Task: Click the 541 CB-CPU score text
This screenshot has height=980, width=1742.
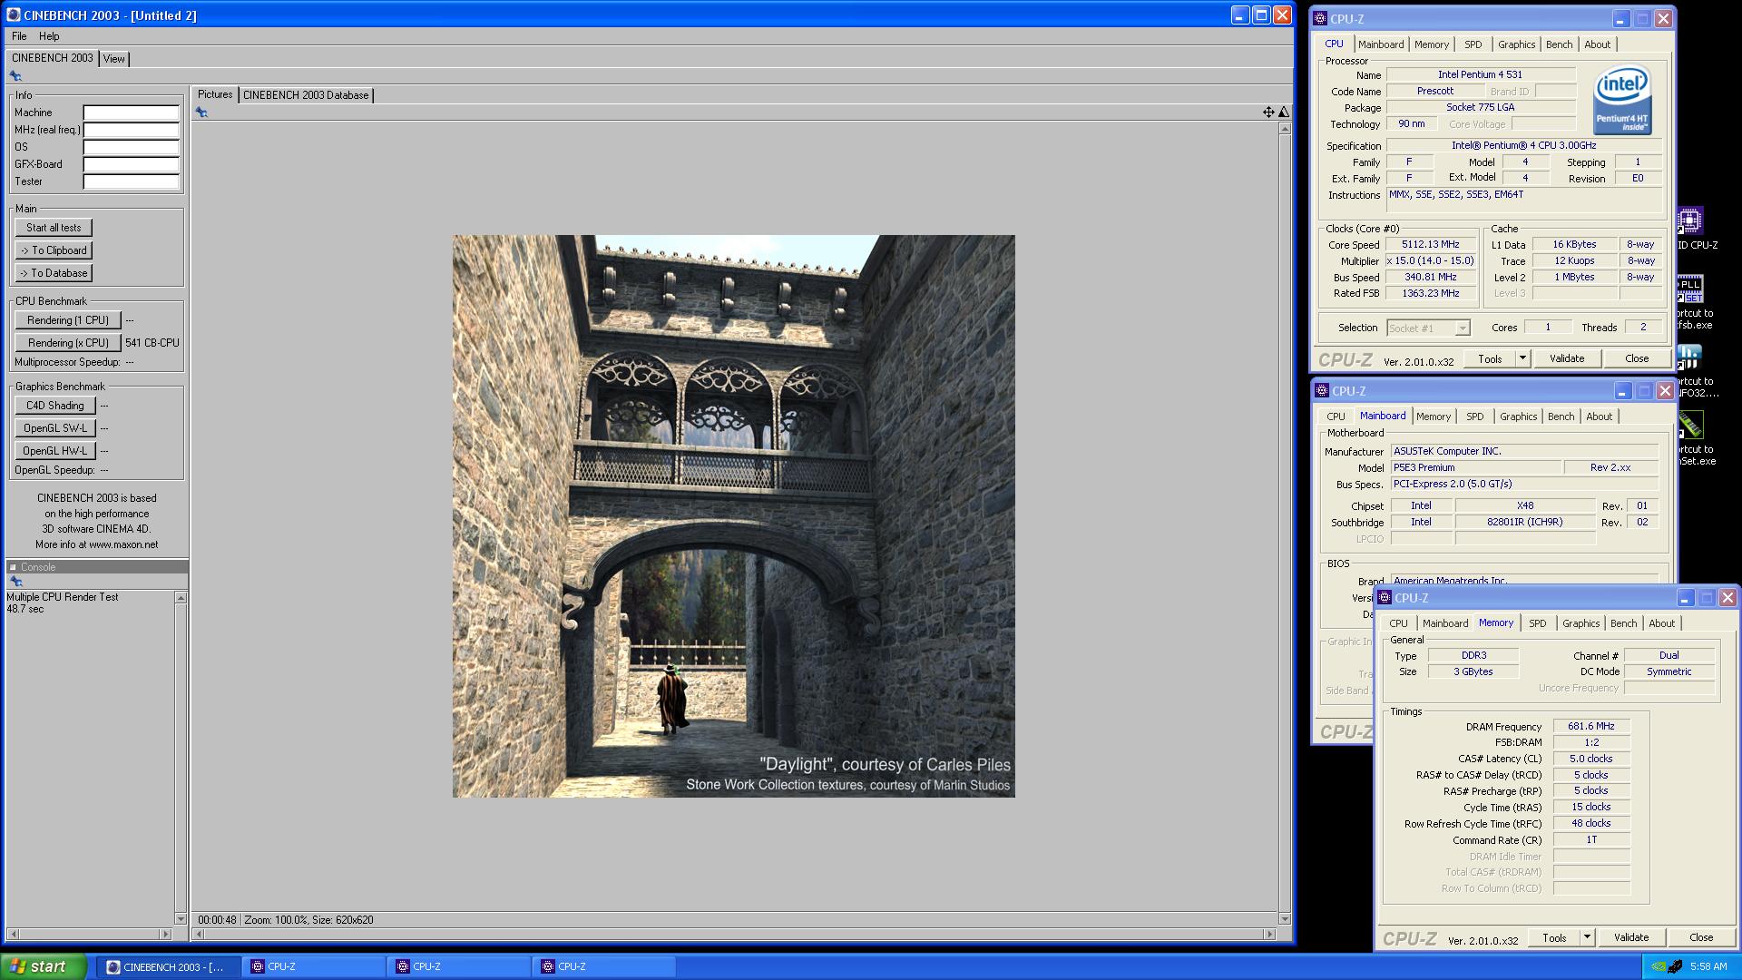Action: 152,343
